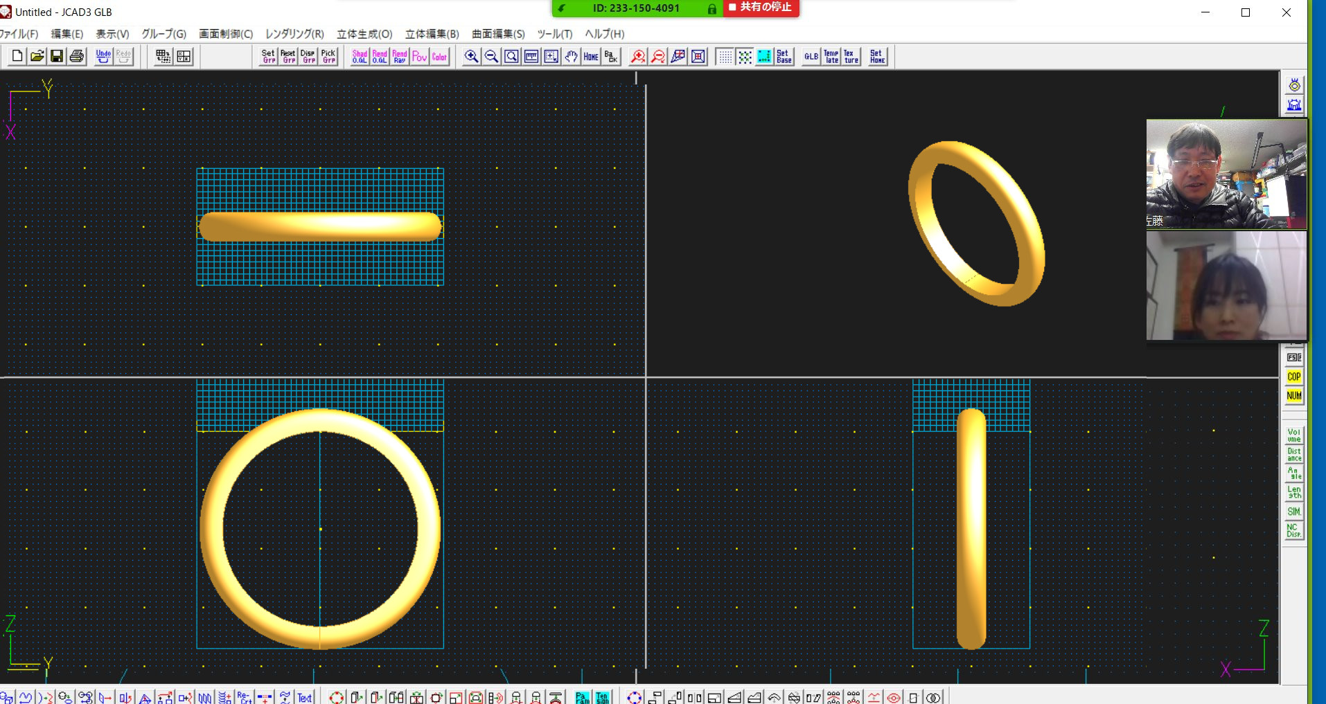Click the Set Grp toolbar button

pos(269,57)
